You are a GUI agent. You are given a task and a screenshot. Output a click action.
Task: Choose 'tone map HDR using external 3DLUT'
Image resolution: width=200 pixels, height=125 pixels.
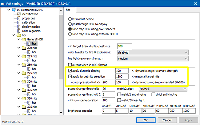click(70, 34)
